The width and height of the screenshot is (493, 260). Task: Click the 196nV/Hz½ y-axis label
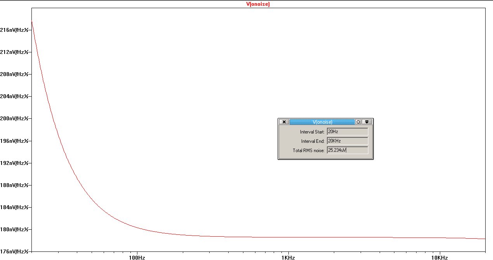pyautogui.click(x=14, y=140)
